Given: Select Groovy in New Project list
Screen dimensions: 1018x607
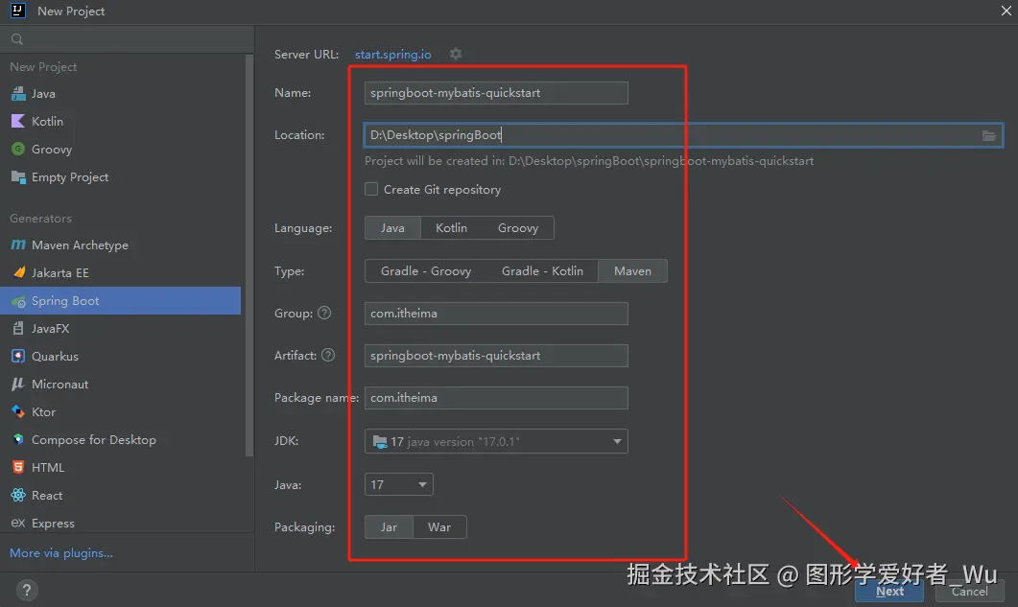Looking at the screenshot, I should coord(120,150).
